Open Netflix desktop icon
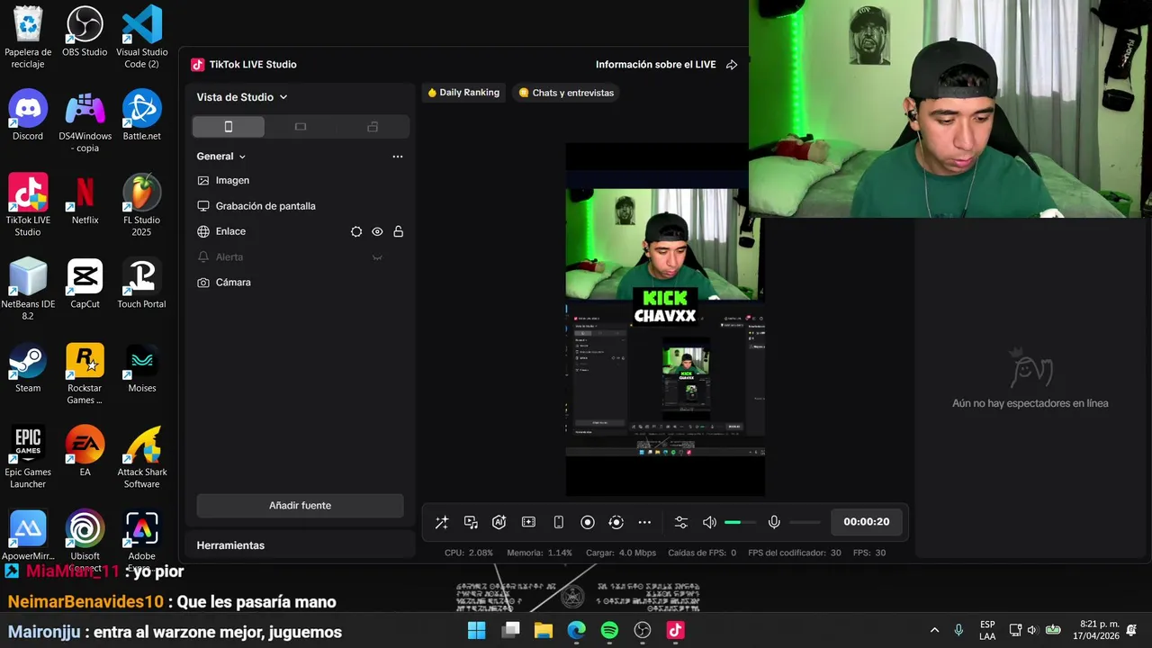 coord(85,200)
